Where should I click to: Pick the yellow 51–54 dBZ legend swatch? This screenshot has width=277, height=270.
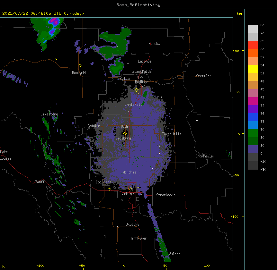tap(253, 69)
